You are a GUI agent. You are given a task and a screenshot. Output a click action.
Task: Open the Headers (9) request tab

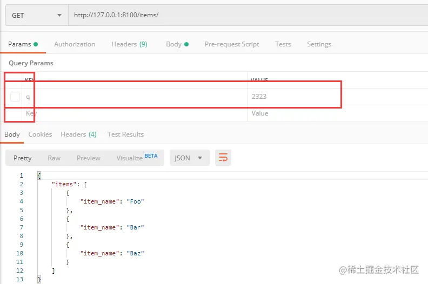pos(129,44)
